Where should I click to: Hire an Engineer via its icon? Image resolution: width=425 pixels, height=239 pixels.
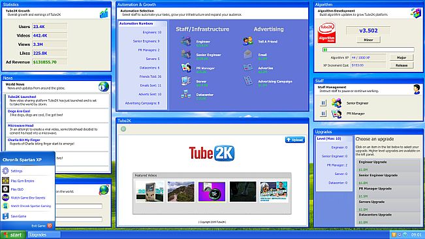pos(186,41)
